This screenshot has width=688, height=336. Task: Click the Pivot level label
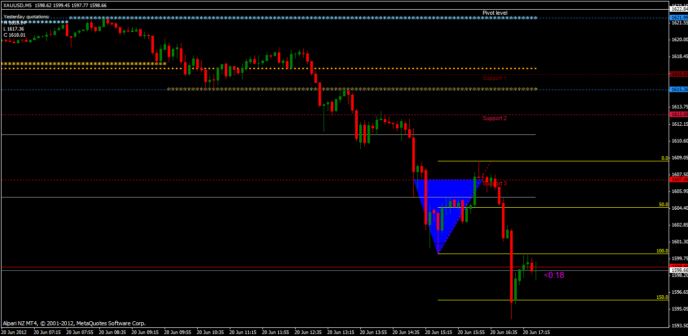[x=495, y=13]
